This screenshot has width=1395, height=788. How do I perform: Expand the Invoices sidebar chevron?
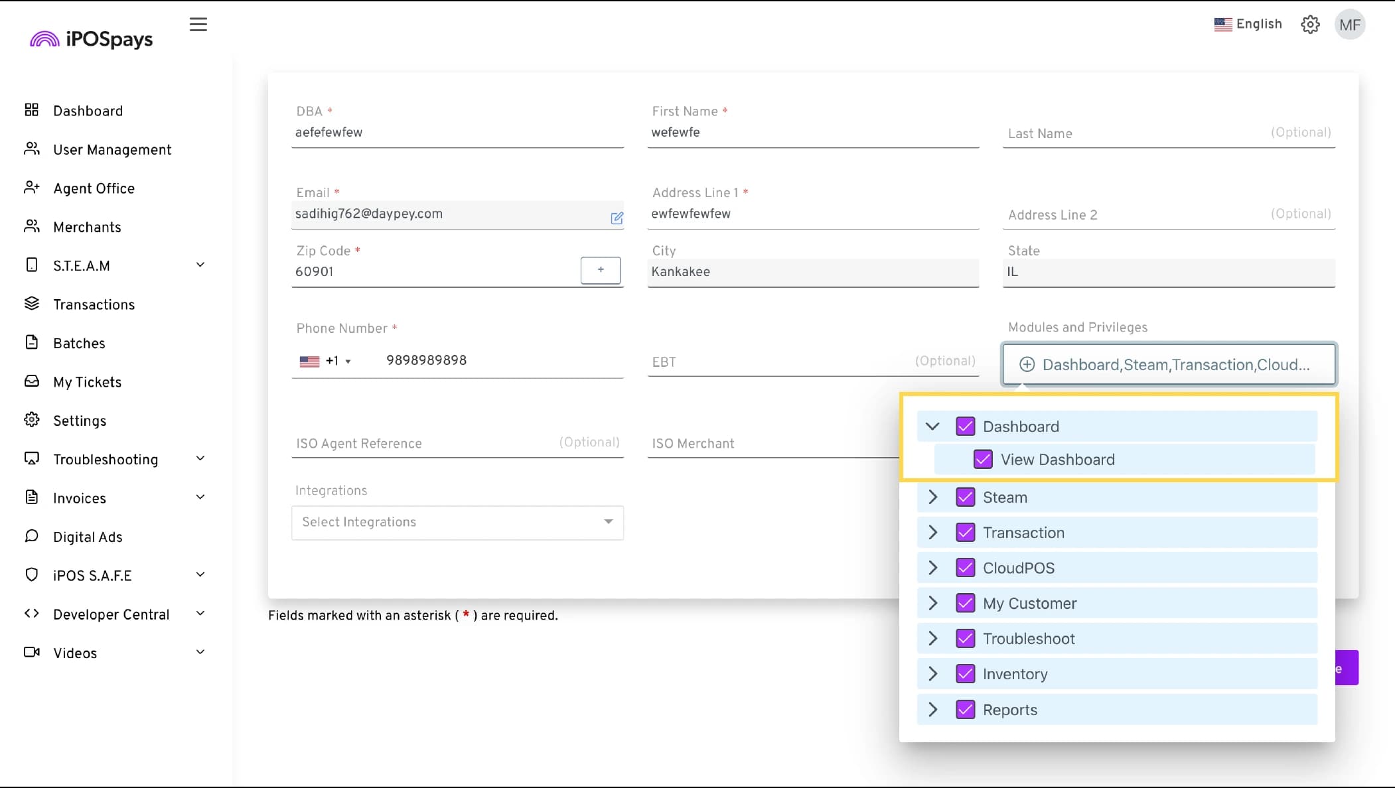click(x=200, y=497)
